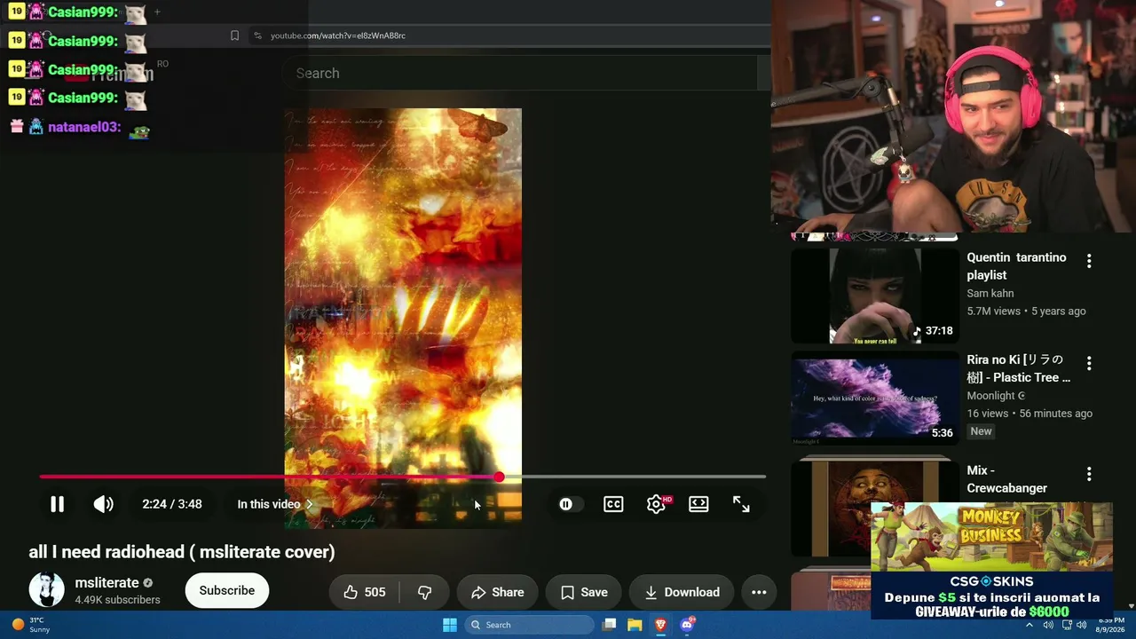Open 'Rira no Ki - Plastic Tree' title link
This screenshot has width=1136, height=639.
click(1018, 368)
